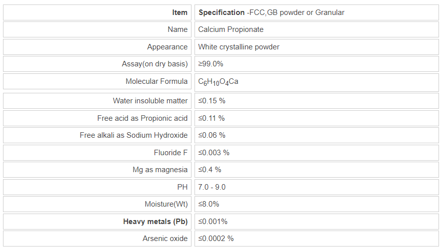Select the Mg as magnesia label
443x252 pixels.
[160, 170]
